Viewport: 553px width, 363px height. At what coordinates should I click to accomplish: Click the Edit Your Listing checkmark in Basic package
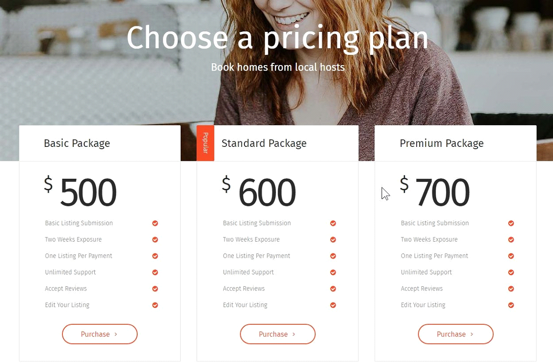click(155, 305)
